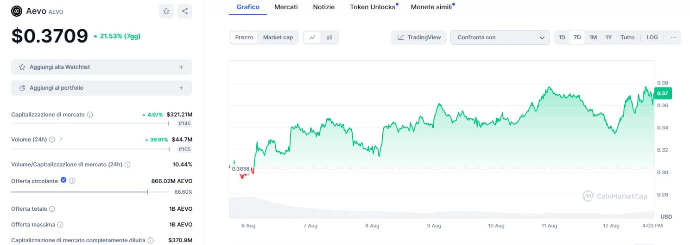The image size is (690, 245).
Task: Select the 1M time range
Action: (x=593, y=37)
